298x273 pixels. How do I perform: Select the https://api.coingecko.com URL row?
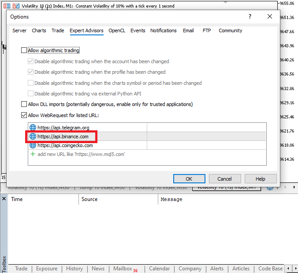pos(147,145)
